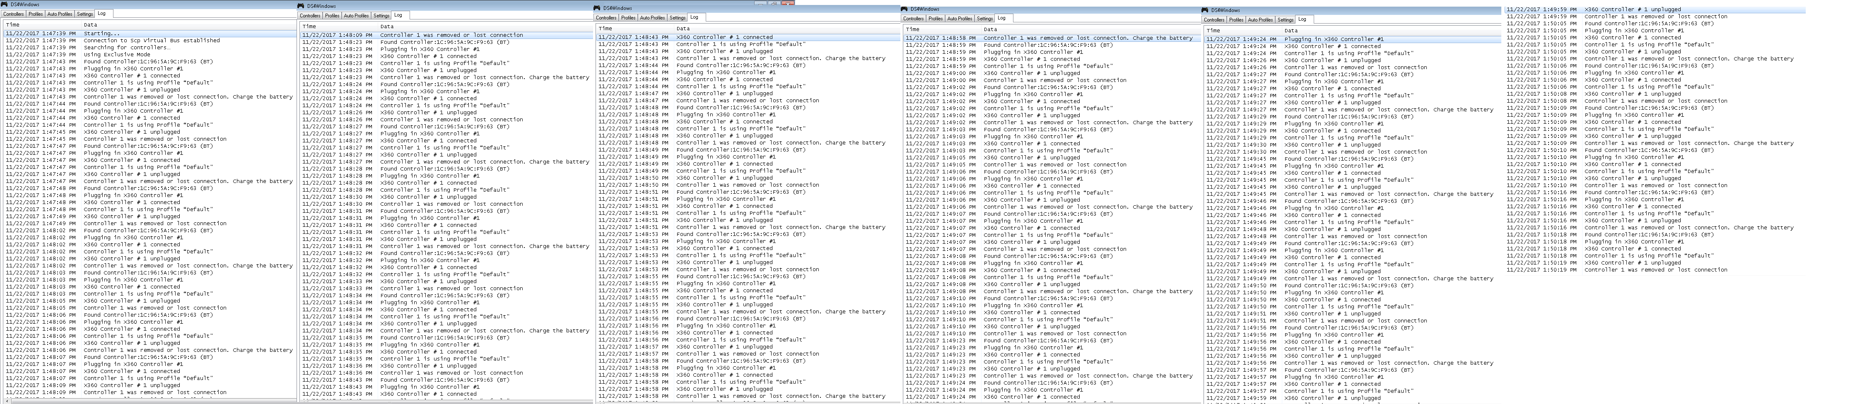
Task: Switch to Profiles tab in window logging from 1:48:09
Action: 332,15
